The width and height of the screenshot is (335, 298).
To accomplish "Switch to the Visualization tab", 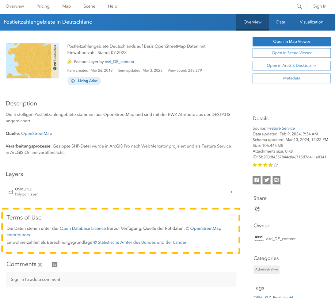I will coord(311,22).
